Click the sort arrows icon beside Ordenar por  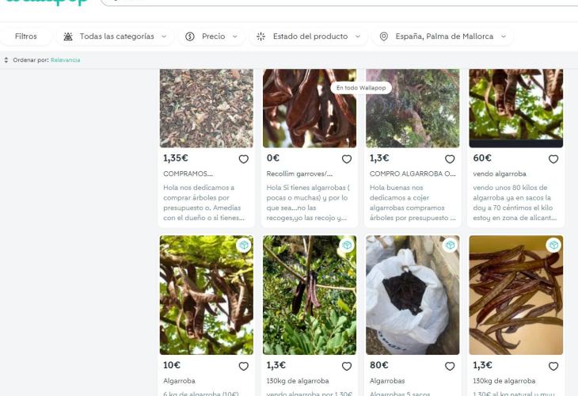(6, 60)
